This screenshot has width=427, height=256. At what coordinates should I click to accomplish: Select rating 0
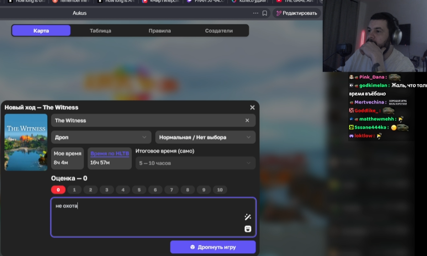(x=58, y=189)
